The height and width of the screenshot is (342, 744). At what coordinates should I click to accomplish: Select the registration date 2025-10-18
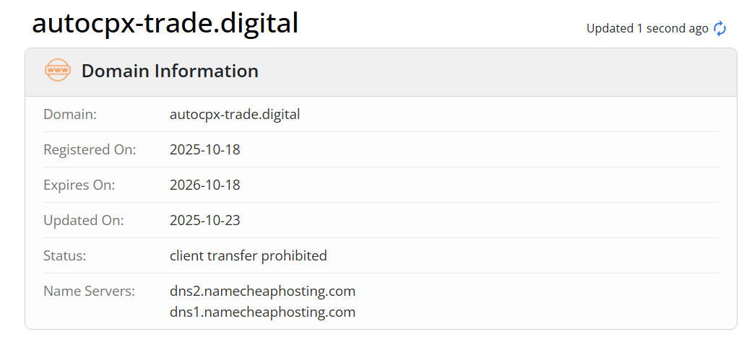click(x=204, y=150)
